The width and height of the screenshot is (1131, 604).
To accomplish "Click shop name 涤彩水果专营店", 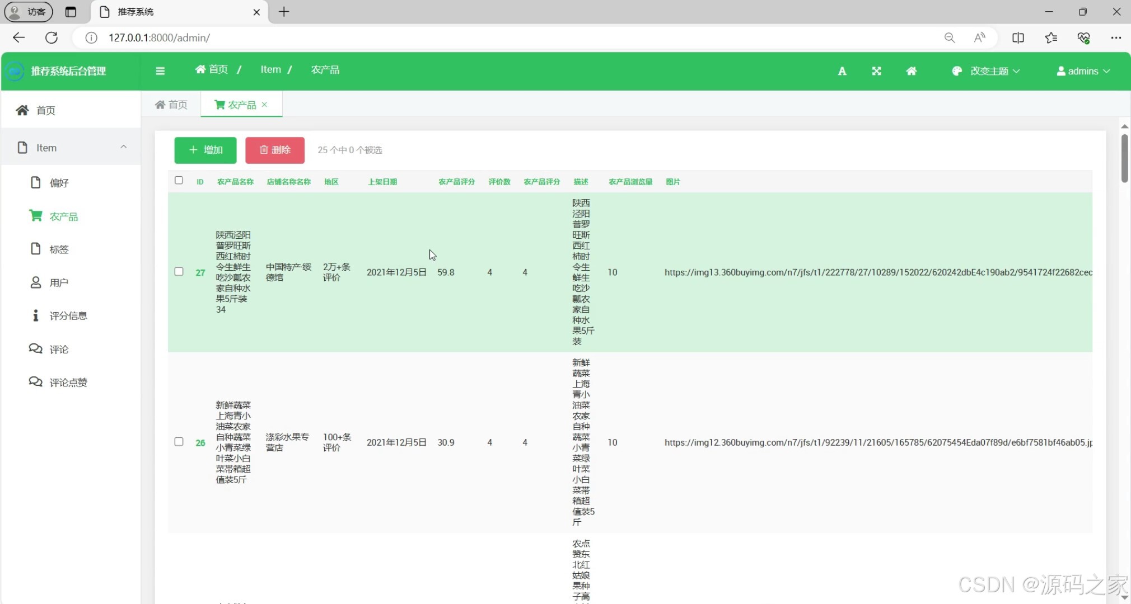I will [287, 442].
